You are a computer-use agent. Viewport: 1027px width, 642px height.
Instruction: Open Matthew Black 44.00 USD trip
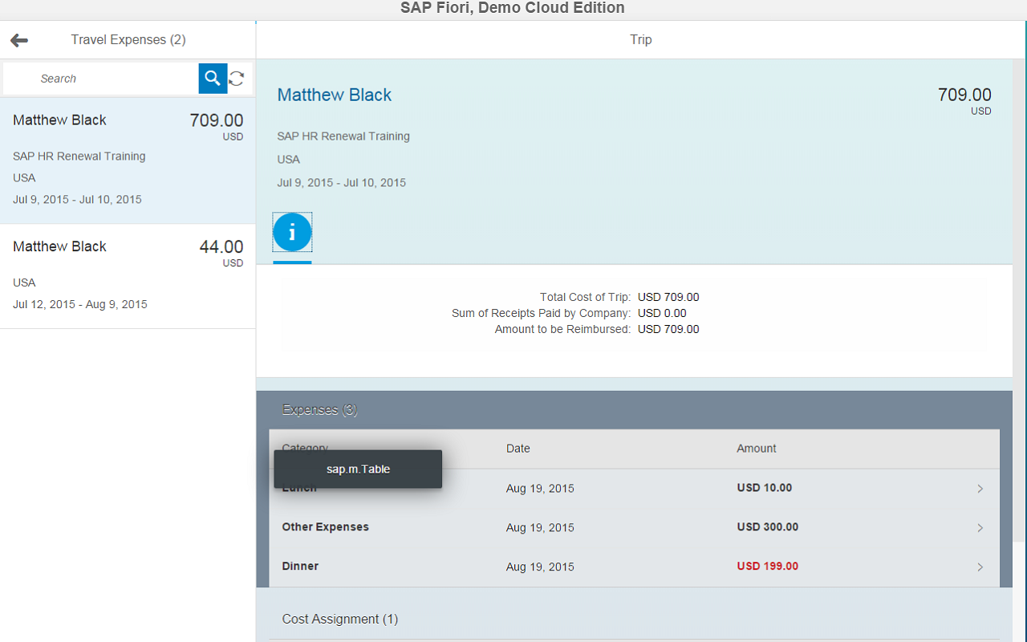click(128, 275)
